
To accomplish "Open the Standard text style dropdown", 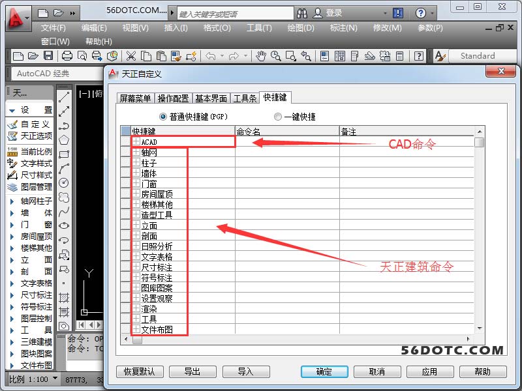I will tap(478, 56).
